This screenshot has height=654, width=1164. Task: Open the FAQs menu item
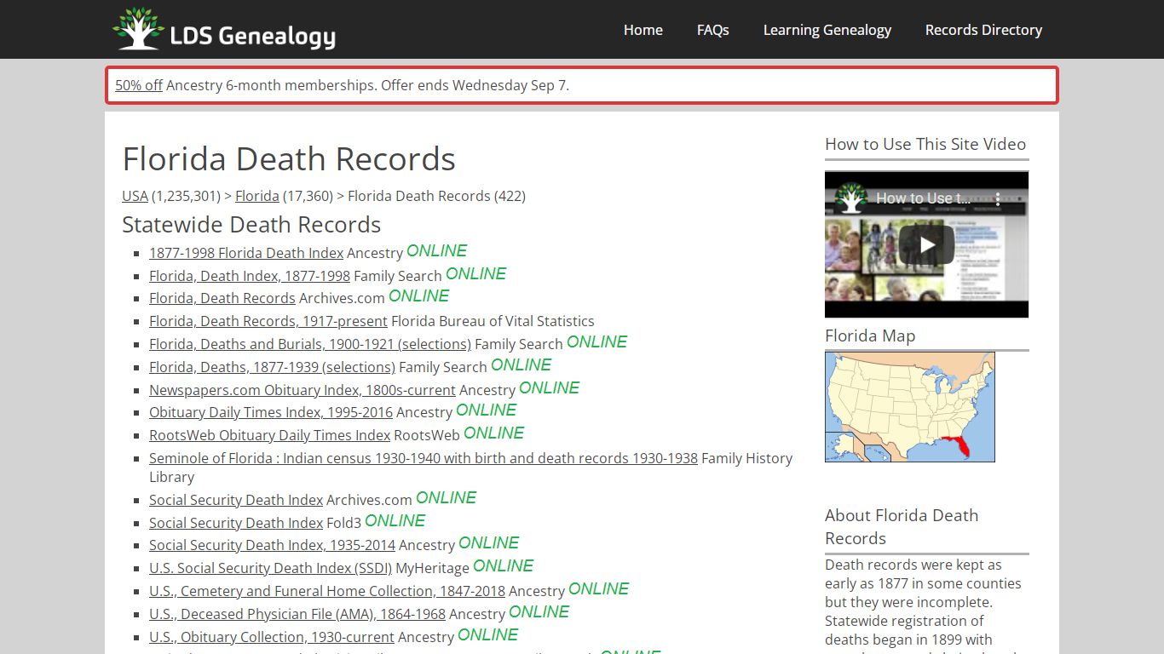click(713, 30)
